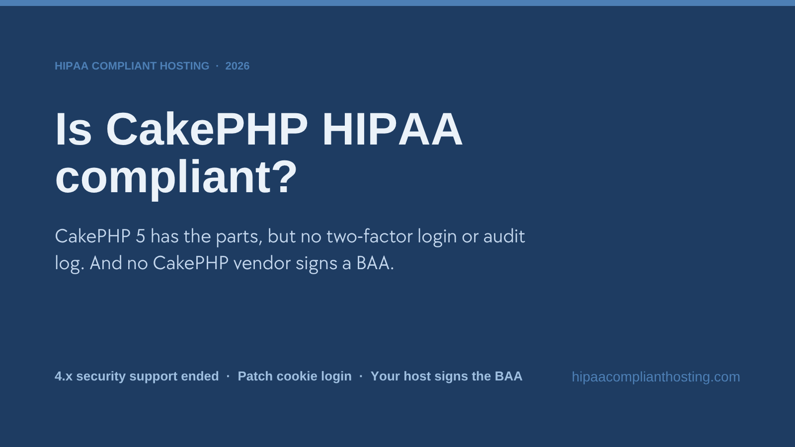Click the year "2026" in the header
This screenshot has width=795, height=447.
tap(238, 66)
